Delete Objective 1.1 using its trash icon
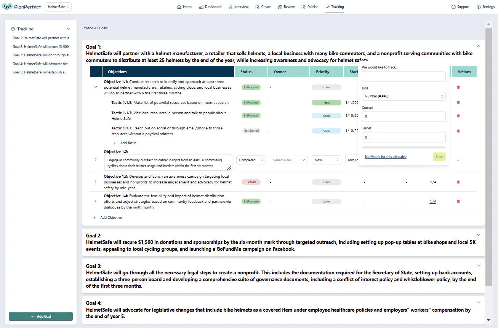 [x=458, y=87]
